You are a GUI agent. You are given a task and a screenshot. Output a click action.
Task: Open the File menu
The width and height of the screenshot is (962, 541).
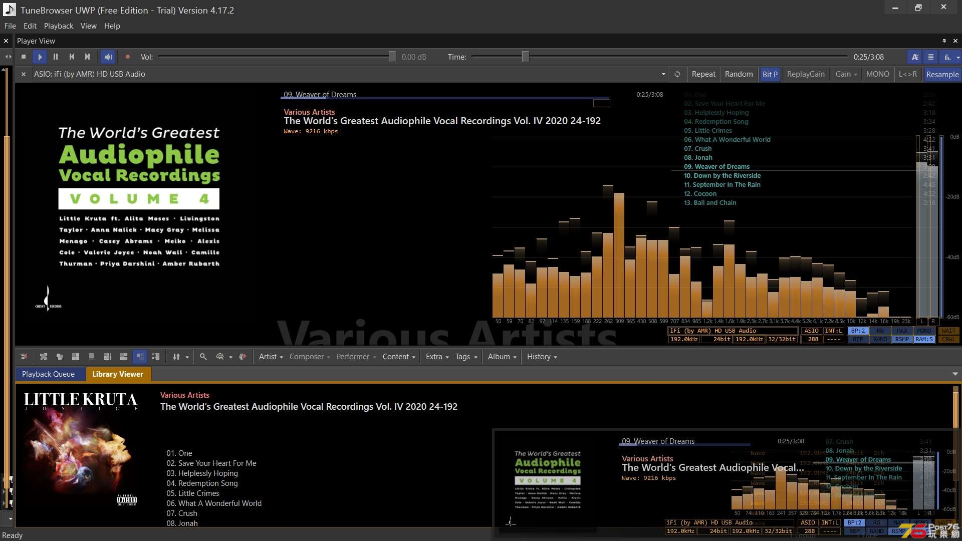pyautogui.click(x=10, y=26)
